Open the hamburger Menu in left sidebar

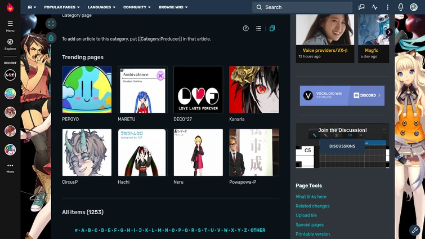[x=10, y=26]
